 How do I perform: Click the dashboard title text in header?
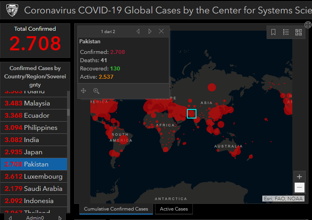(168, 10)
